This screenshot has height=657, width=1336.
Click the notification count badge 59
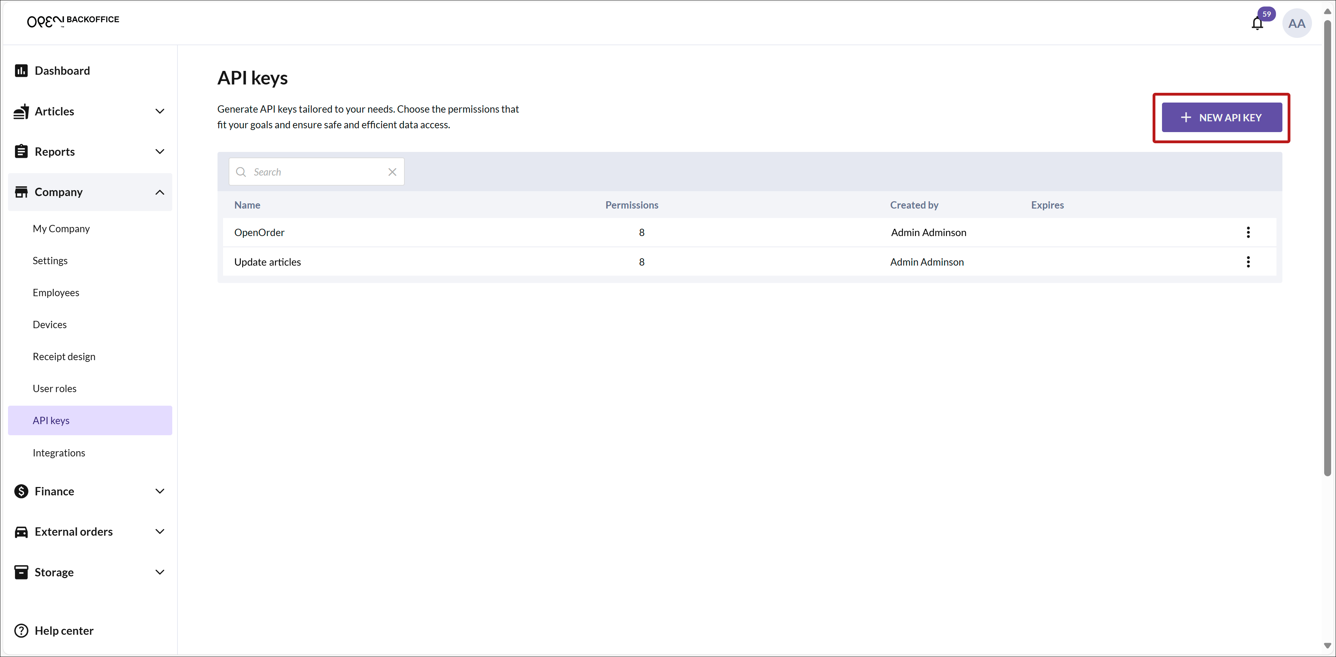point(1266,14)
